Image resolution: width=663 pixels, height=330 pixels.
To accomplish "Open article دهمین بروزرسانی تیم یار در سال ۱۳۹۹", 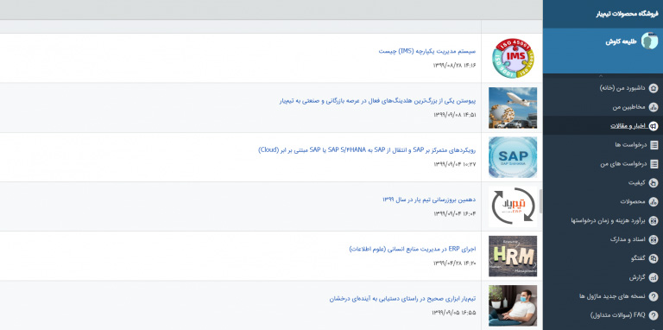I will (429, 200).
